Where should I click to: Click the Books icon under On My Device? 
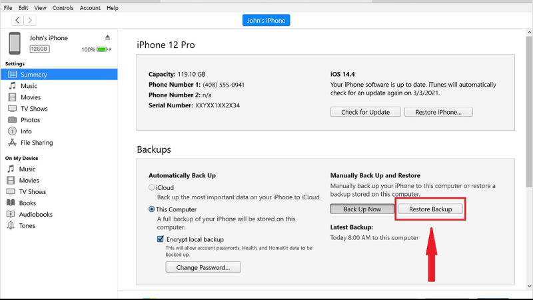11,203
